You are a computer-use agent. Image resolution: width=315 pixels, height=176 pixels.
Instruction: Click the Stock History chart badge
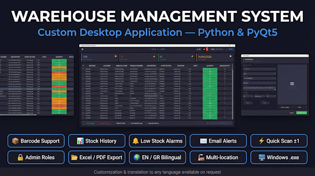coord(97,141)
